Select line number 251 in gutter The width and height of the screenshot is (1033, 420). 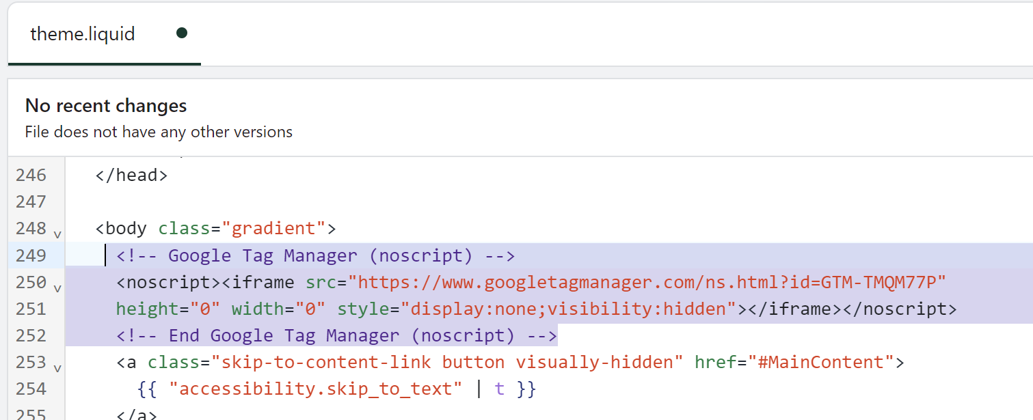point(31,309)
